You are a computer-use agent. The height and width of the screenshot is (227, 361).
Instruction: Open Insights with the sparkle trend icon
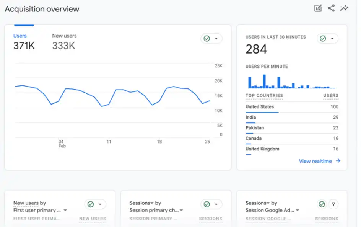click(344, 8)
